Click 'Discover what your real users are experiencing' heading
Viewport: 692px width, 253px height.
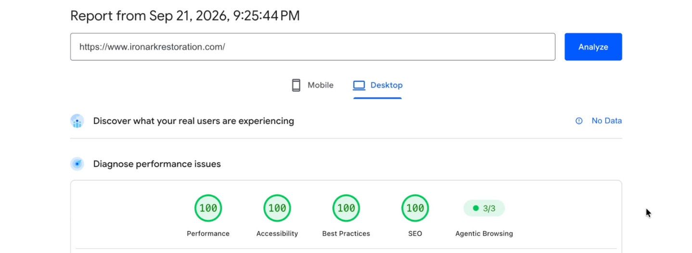193,121
